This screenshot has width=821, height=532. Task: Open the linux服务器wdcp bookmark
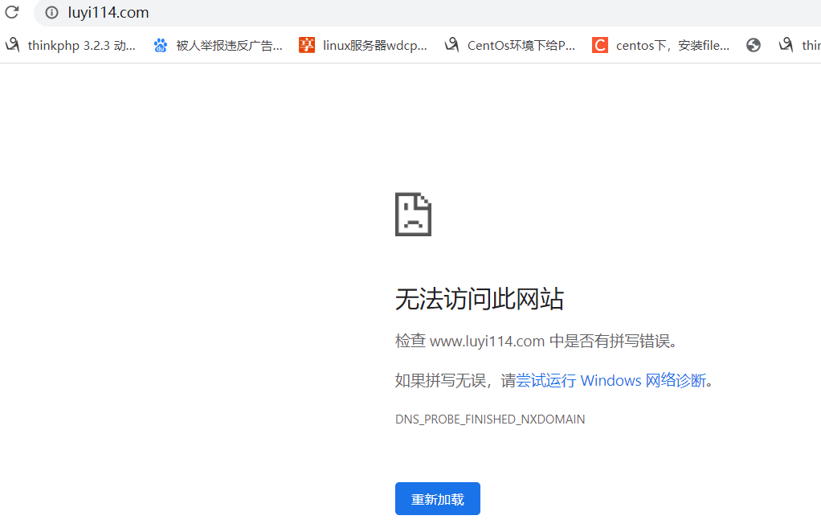click(374, 46)
